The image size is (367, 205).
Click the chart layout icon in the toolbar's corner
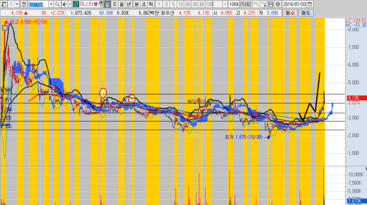(4, 4)
